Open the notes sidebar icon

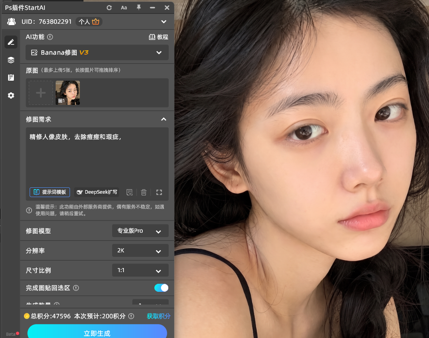coord(11,78)
